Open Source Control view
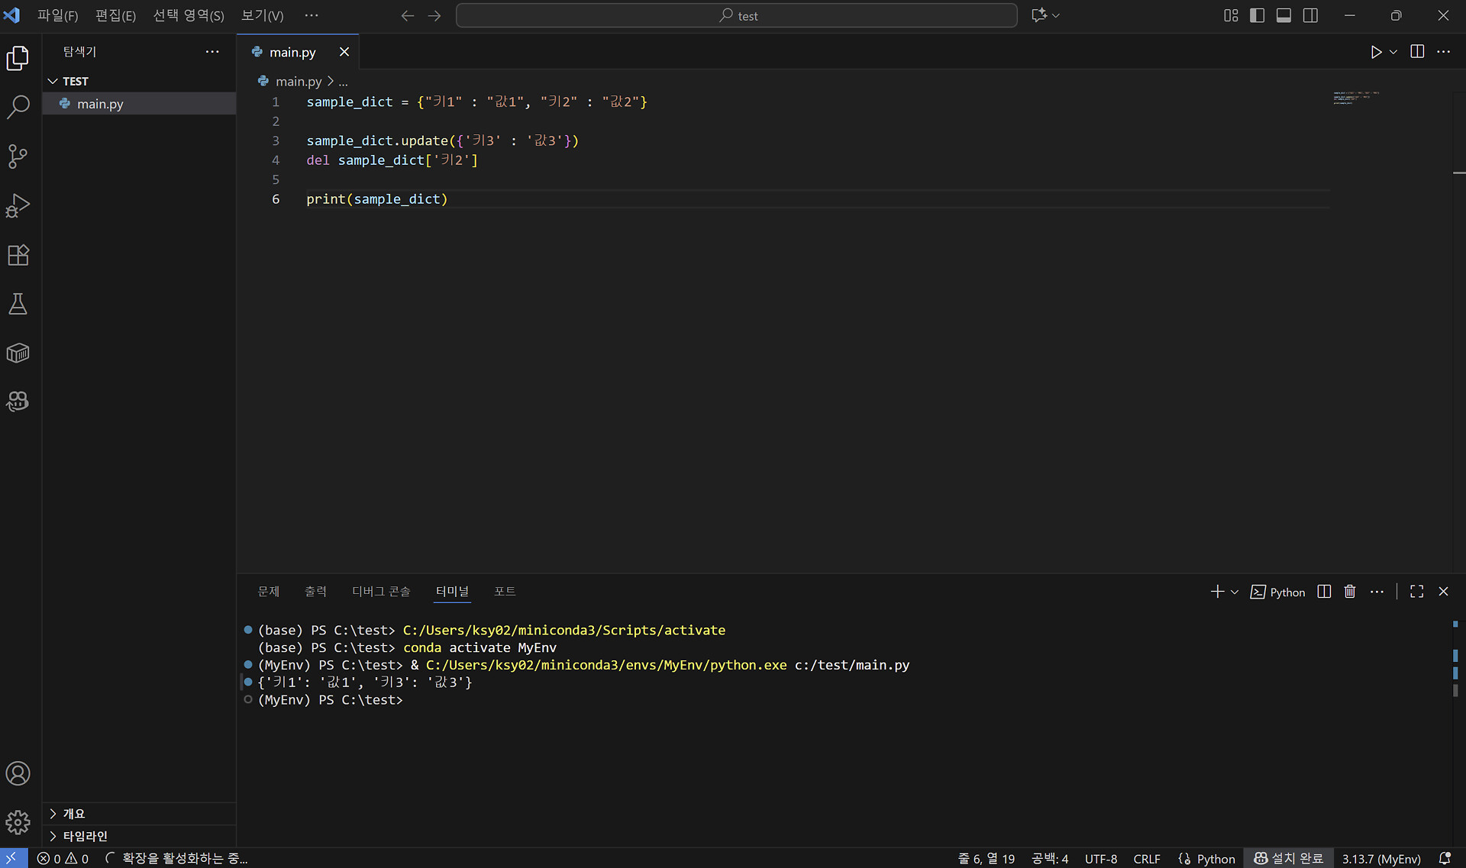Viewport: 1466px width, 868px height. [x=18, y=156]
